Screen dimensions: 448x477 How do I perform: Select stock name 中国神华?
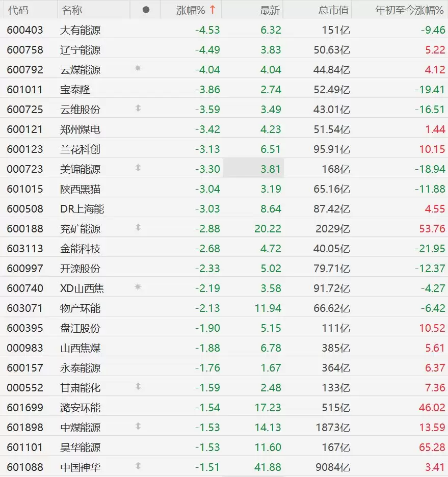(81, 467)
